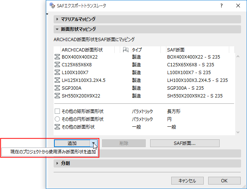This screenshot has height=189, width=247.
Task: Select the SH550X200X9X22 row name
Action: pos(81,96)
